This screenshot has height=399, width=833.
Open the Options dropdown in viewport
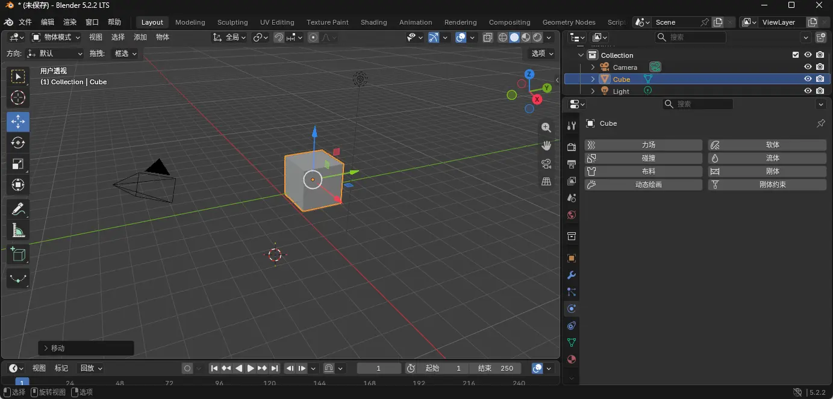click(x=542, y=54)
